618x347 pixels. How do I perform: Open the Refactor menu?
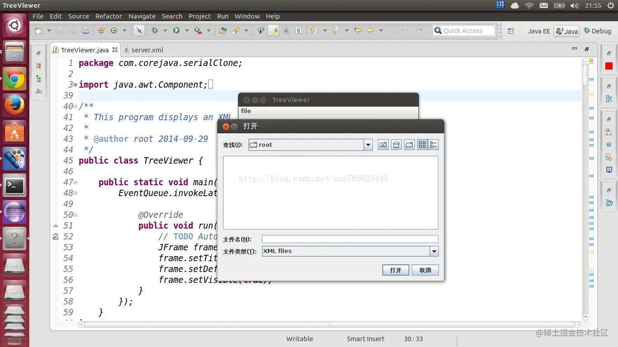[x=109, y=16]
